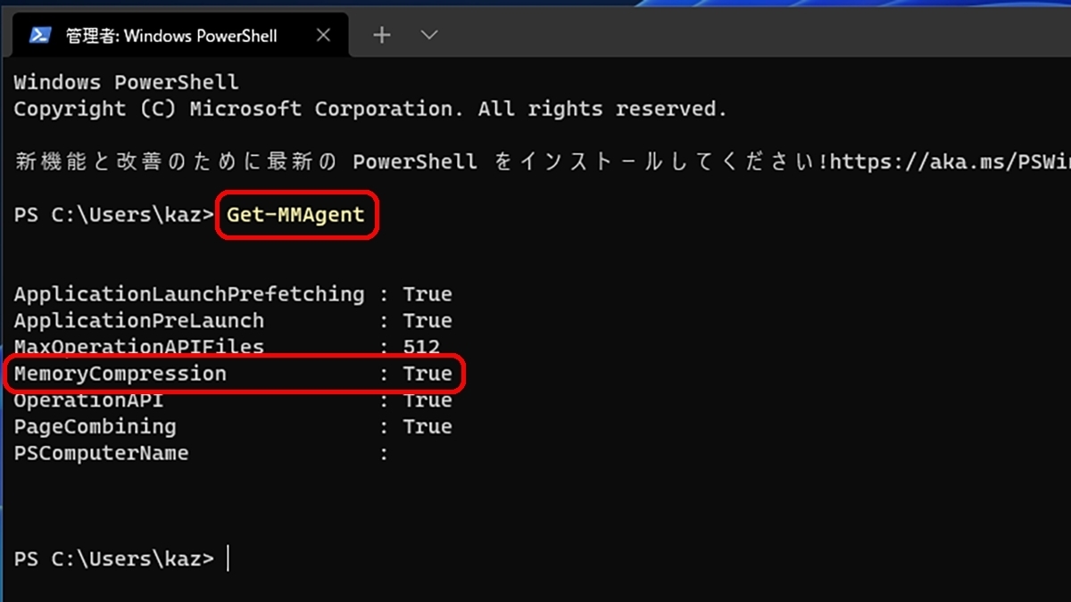
Task: Expand the new tab profile dropdown
Action: [429, 35]
